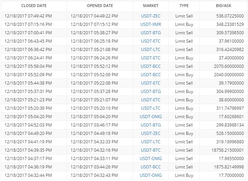
Task: Click the Market column header
Action: coord(151,6)
